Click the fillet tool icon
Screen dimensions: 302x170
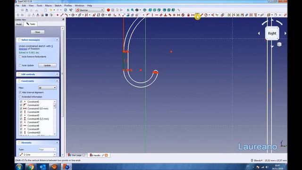tap(115, 15)
